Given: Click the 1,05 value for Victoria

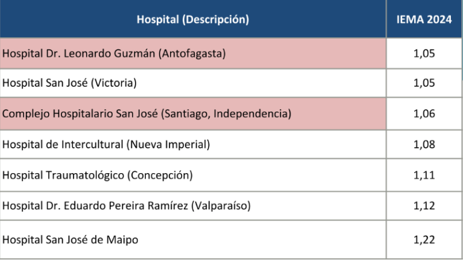Looking at the screenshot, I should pos(424,83).
